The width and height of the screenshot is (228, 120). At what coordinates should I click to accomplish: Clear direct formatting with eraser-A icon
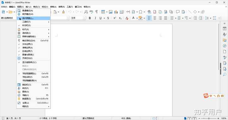pyautogui.click(x=127, y=18)
